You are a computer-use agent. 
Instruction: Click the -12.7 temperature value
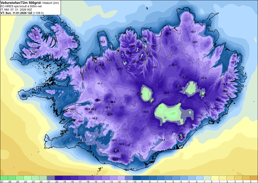112,48
